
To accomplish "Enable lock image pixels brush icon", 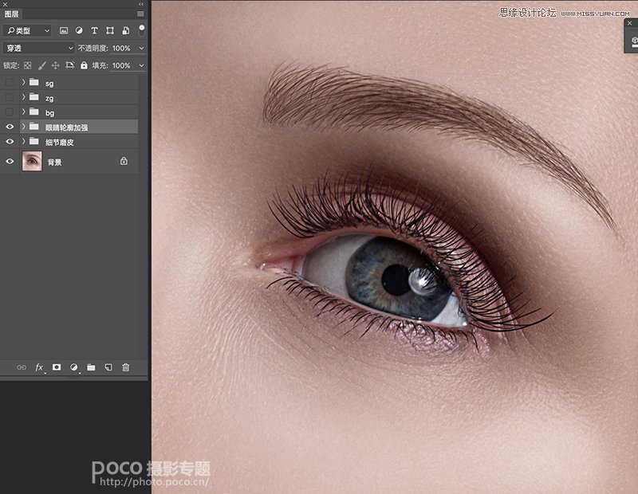I will click(x=41, y=65).
